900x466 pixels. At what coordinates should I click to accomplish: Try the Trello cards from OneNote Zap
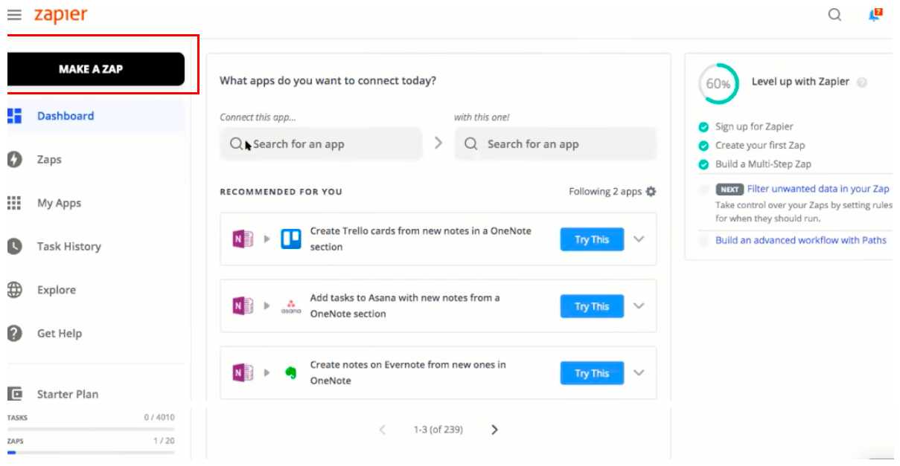(x=592, y=239)
